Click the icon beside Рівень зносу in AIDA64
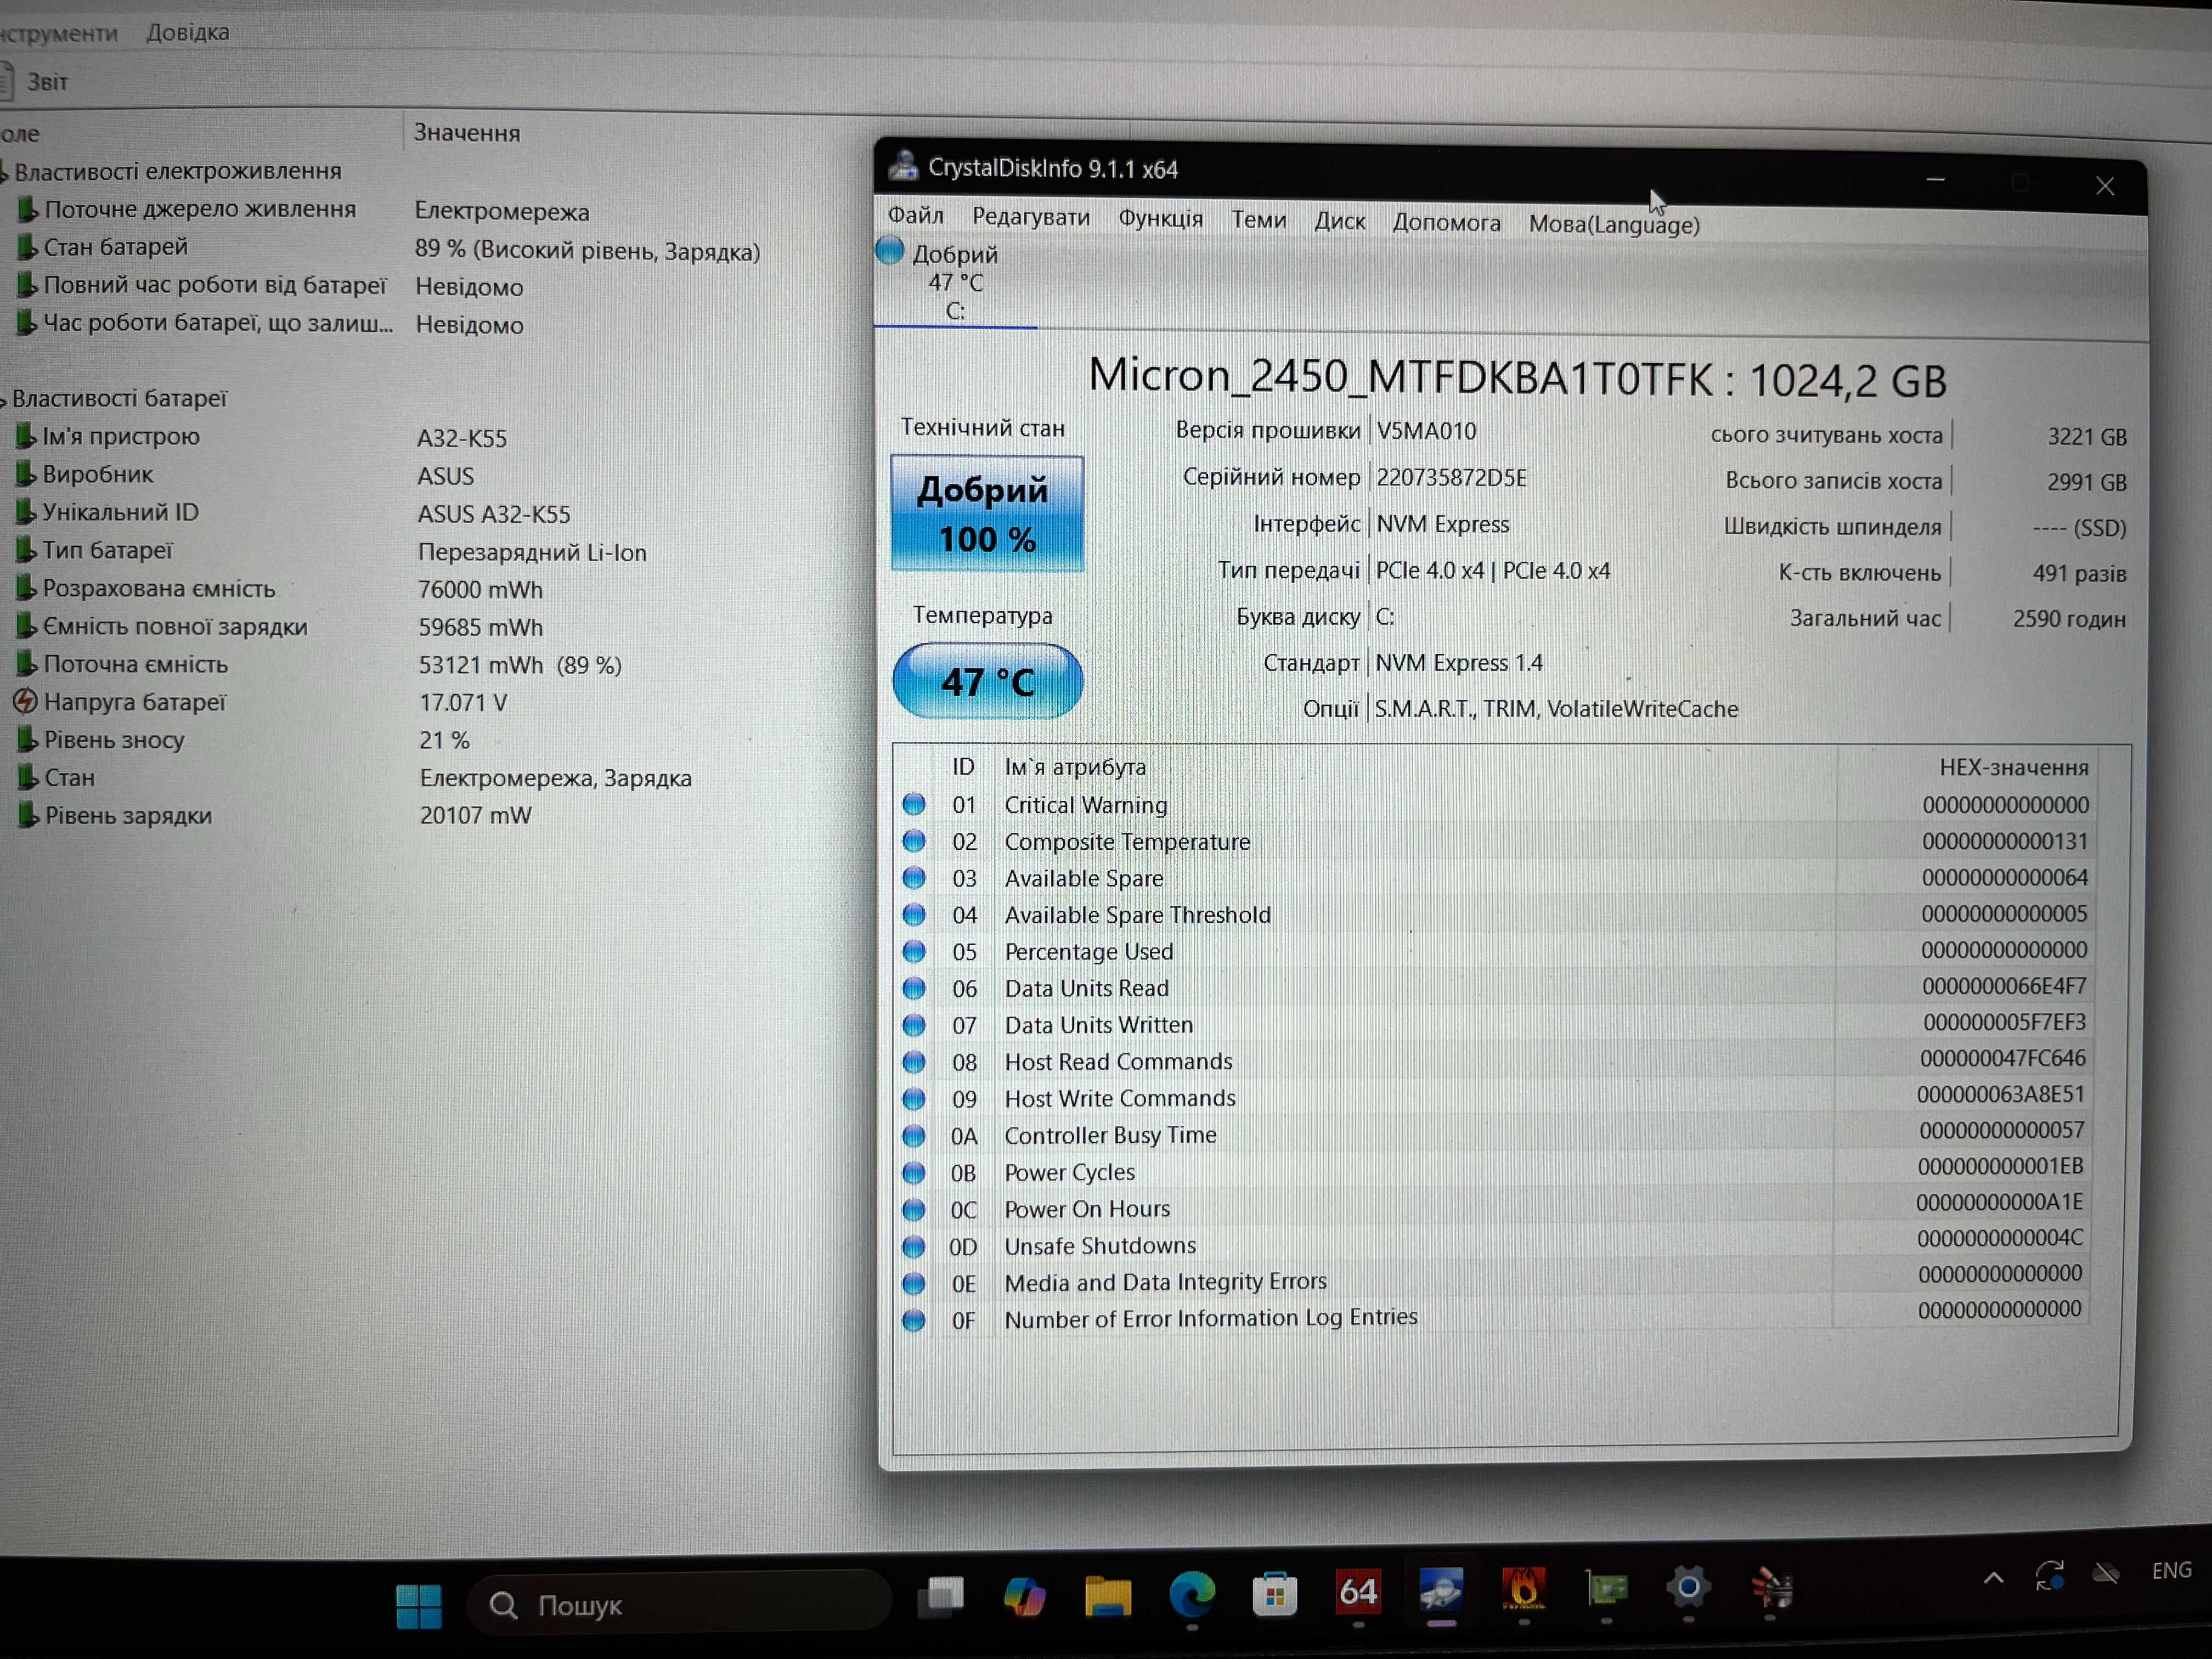The height and width of the screenshot is (1659, 2212). click(x=27, y=739)
